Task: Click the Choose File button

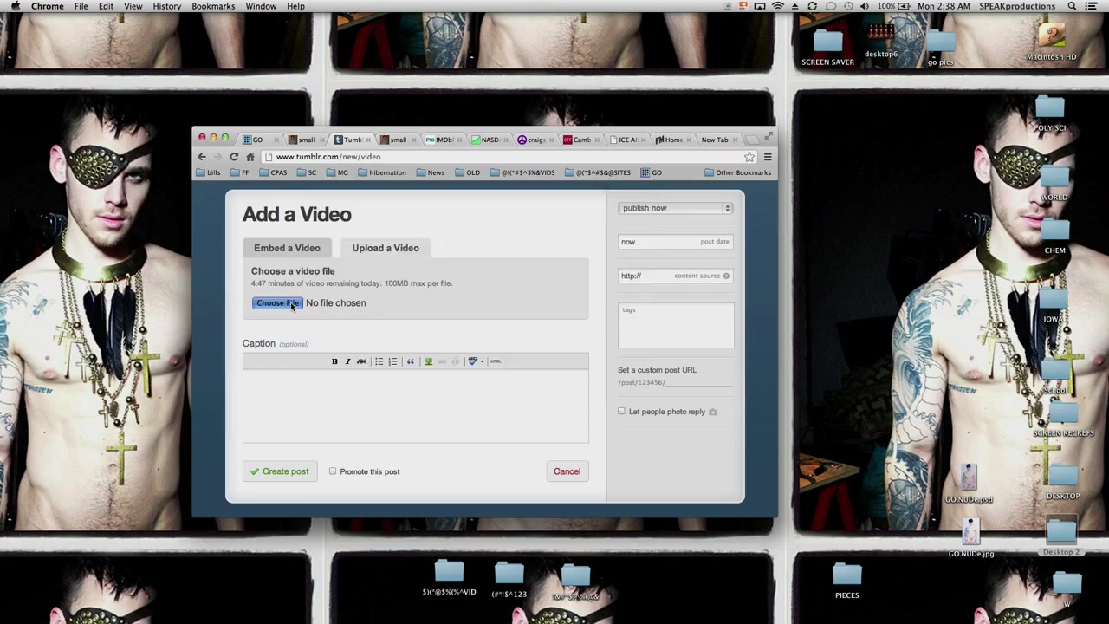Action: point(277,303)
